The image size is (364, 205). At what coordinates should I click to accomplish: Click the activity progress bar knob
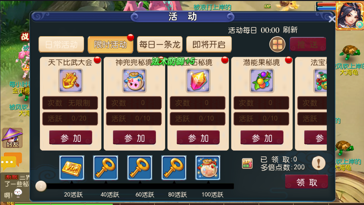click(x=41, y=186)
